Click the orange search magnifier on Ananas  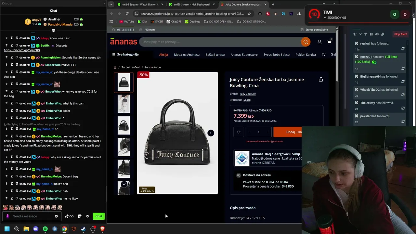click(x=305, y=42)
